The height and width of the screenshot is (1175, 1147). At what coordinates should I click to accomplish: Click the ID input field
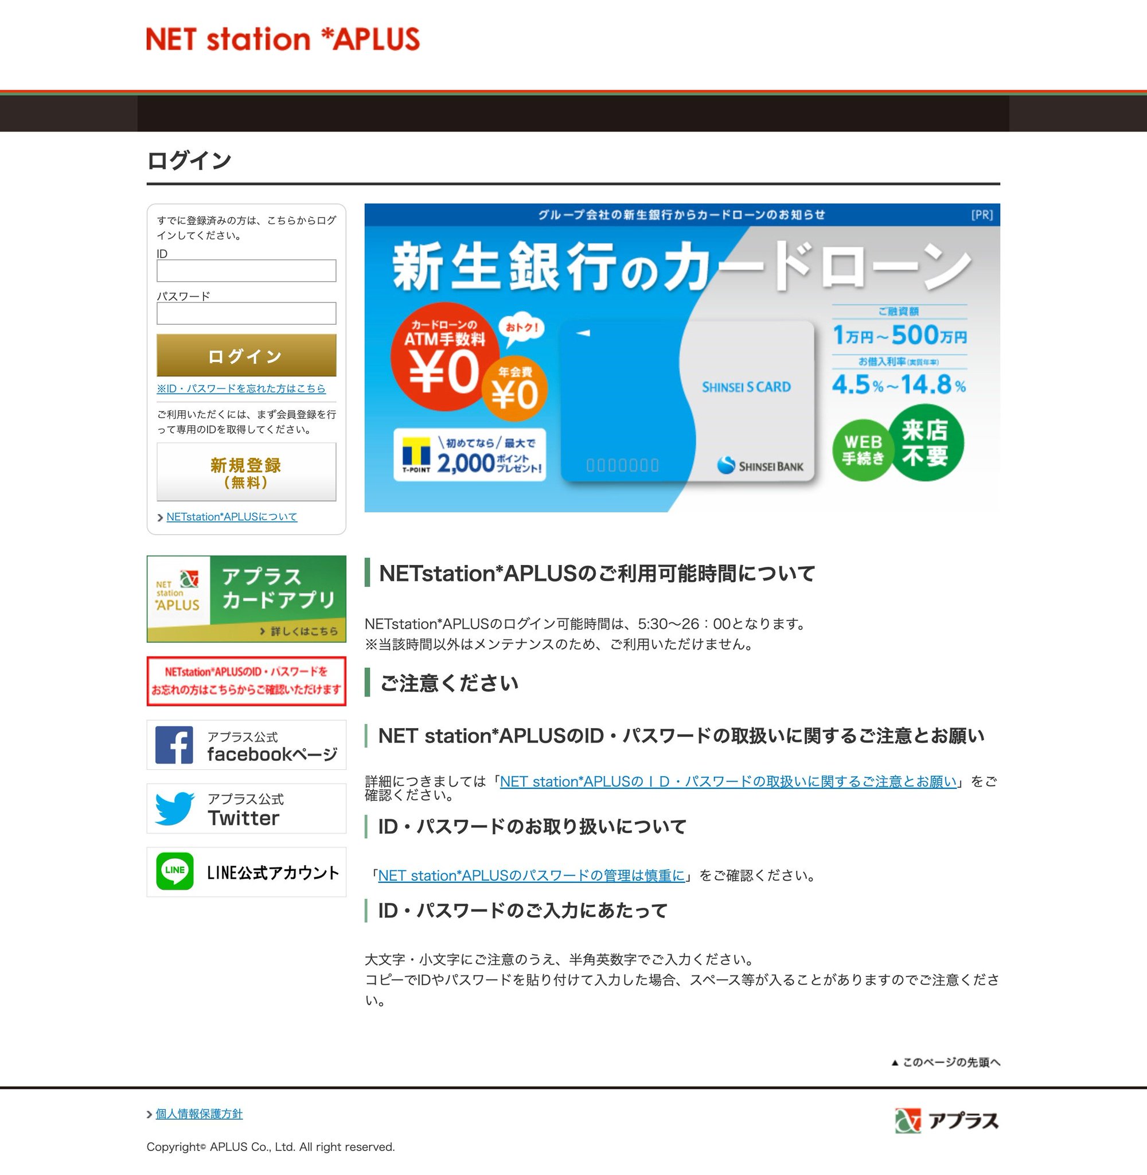point(247,271)
